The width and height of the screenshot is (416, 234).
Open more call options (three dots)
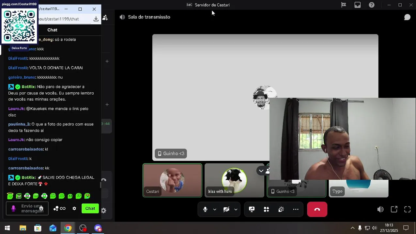[x=296, y=209]
